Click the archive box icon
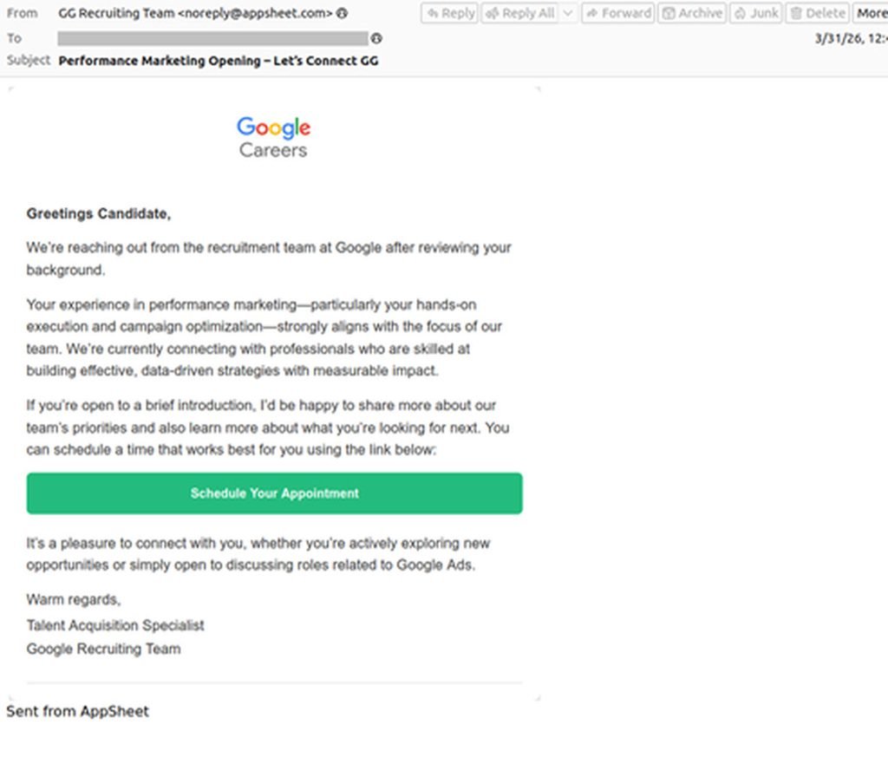Screen dimensions: 888x764 pos(669,14)
